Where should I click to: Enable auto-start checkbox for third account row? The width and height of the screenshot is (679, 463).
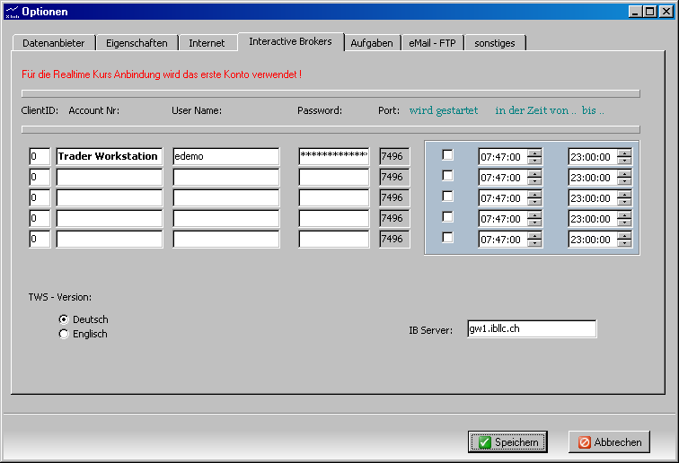[448, 196]
